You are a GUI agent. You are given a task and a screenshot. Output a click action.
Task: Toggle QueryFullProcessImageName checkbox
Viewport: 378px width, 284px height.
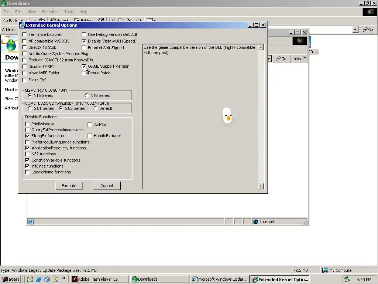pyautogui.click(x=27, y=130)
